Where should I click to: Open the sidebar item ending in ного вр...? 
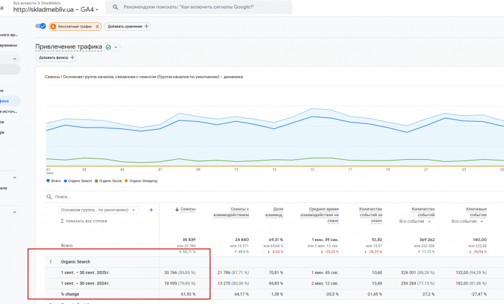coord(9,35)
